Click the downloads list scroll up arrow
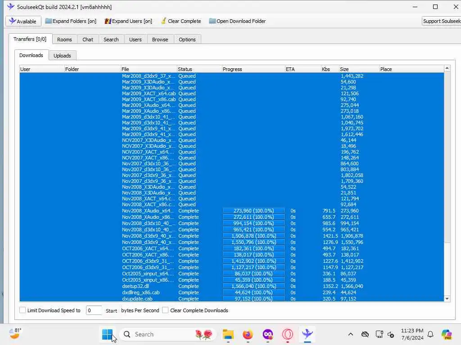461x345 pixels. (x=447, y=68)
